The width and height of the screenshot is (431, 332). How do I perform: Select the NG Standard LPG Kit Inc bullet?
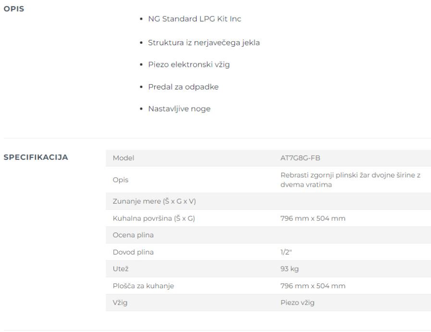[194, 19]
